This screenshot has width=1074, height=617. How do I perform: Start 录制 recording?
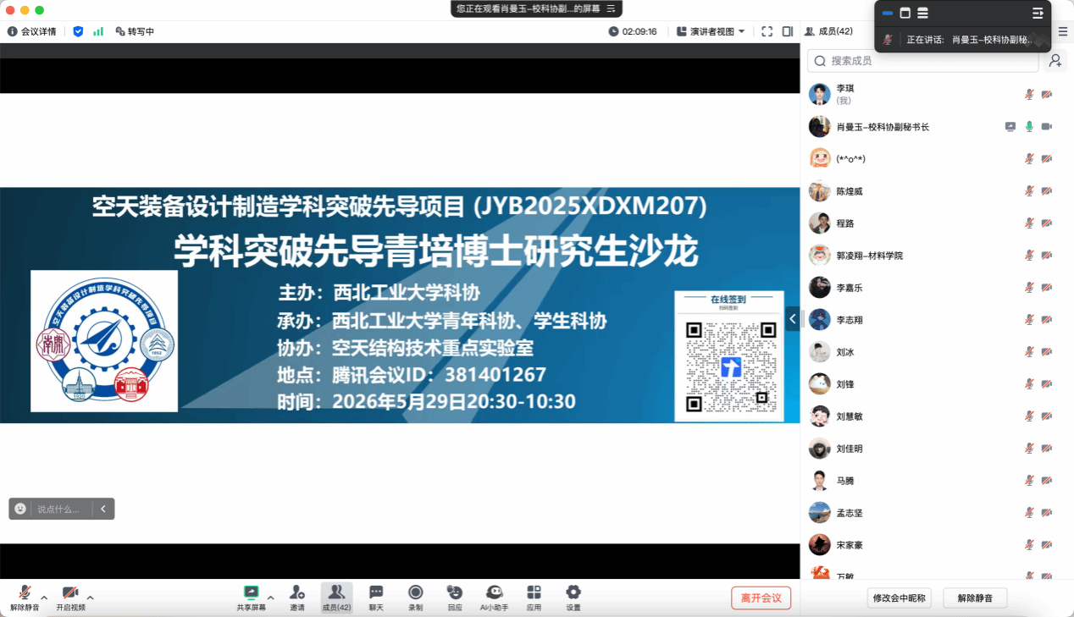[415, 597]
